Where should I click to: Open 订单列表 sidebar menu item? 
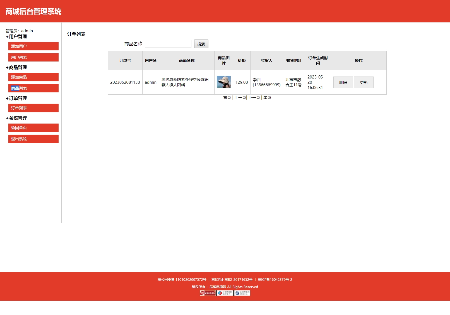[x=33, y=108]
